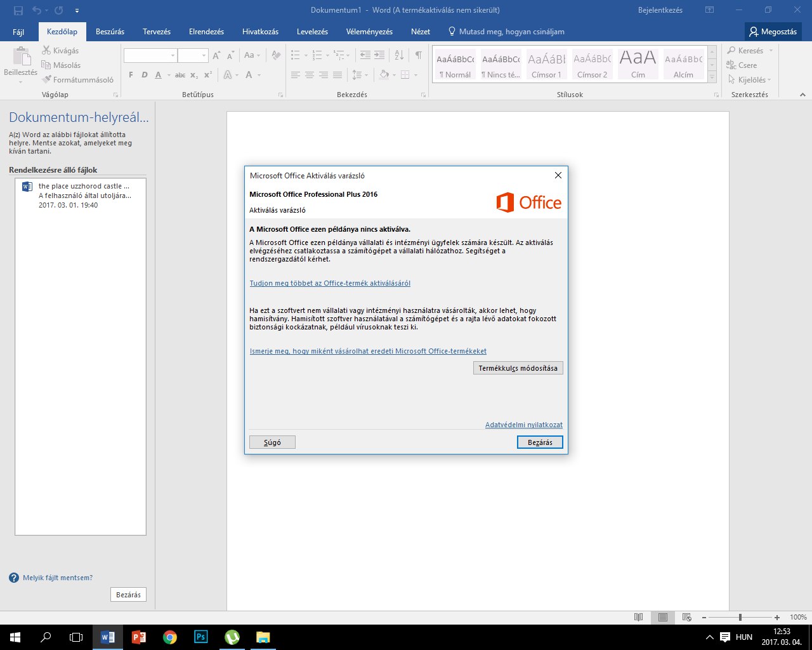Toggle italic (D) formatting
The width and height of the screenshot is (812, 650).
coord(144,75)
